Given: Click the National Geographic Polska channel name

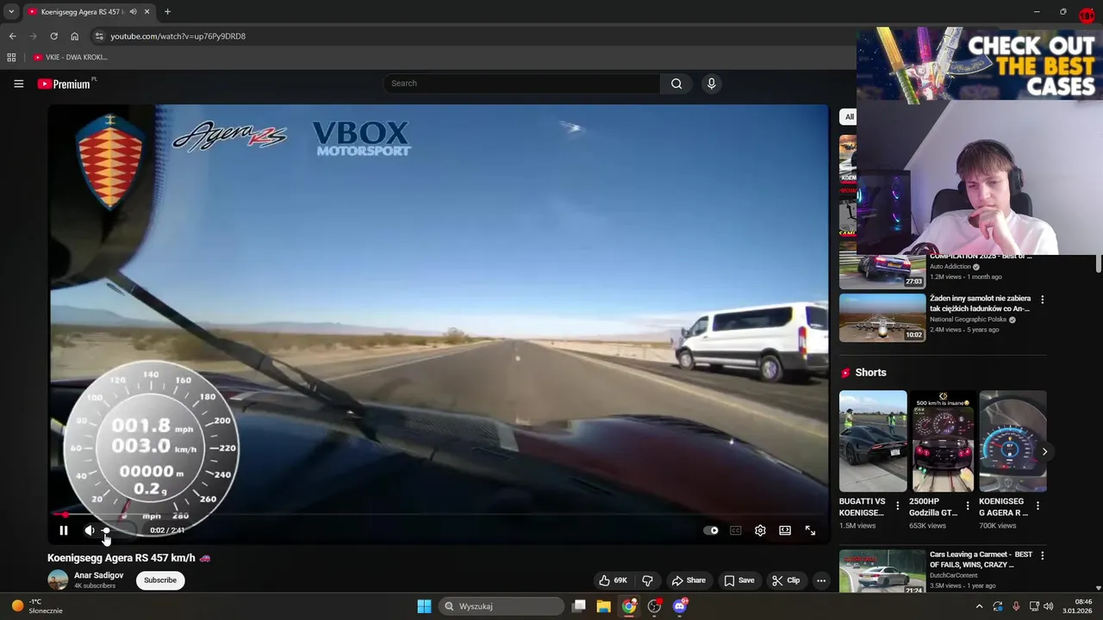Looking at the screenshot, I should (969, 319).
